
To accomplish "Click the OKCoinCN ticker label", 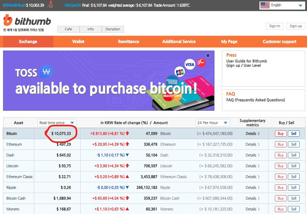I will [x=73, y=5].
